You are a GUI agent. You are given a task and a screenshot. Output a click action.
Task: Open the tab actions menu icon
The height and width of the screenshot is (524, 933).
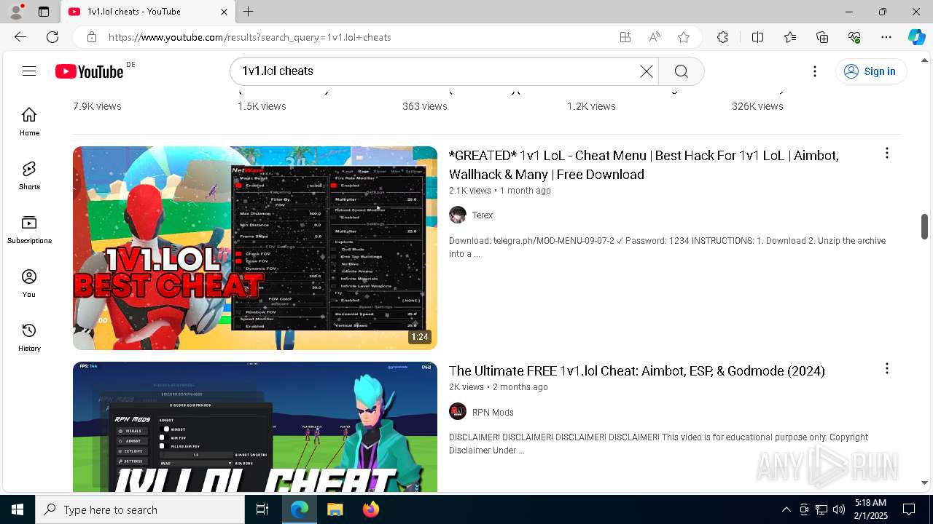coord(44,12)
